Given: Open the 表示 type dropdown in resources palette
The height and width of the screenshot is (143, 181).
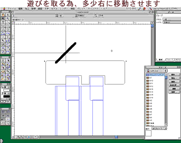Looking at the screenshot, I should (x=159, y=128).
